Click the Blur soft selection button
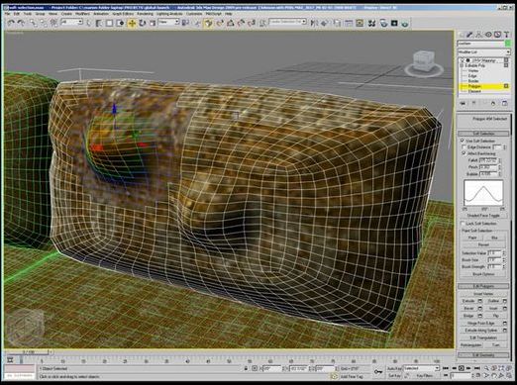Viewport: 517px width, 385px height. [494, 238]
